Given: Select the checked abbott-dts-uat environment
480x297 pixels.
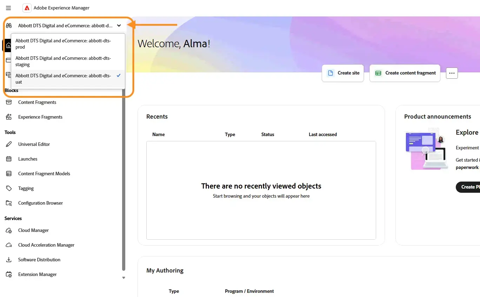Looking at the screenshot, I should (x=63, y=79).
